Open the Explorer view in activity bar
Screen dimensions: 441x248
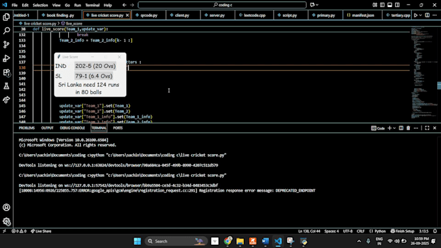6,17
